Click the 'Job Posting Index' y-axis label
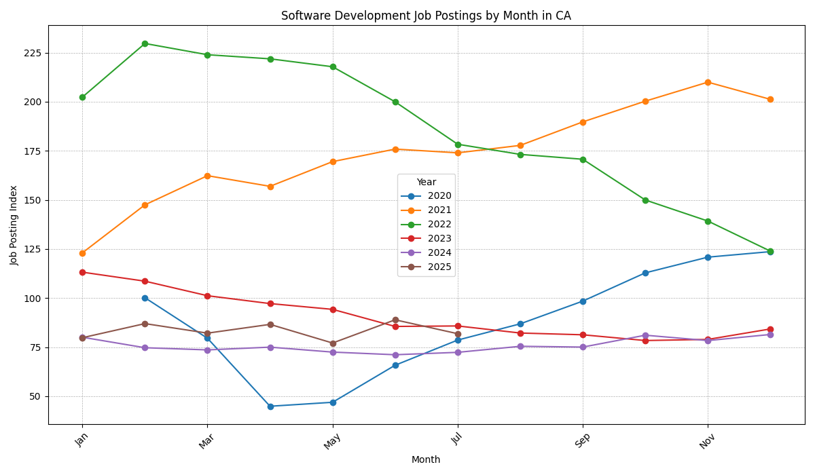 pyautogui.click(x=14, y=225)
